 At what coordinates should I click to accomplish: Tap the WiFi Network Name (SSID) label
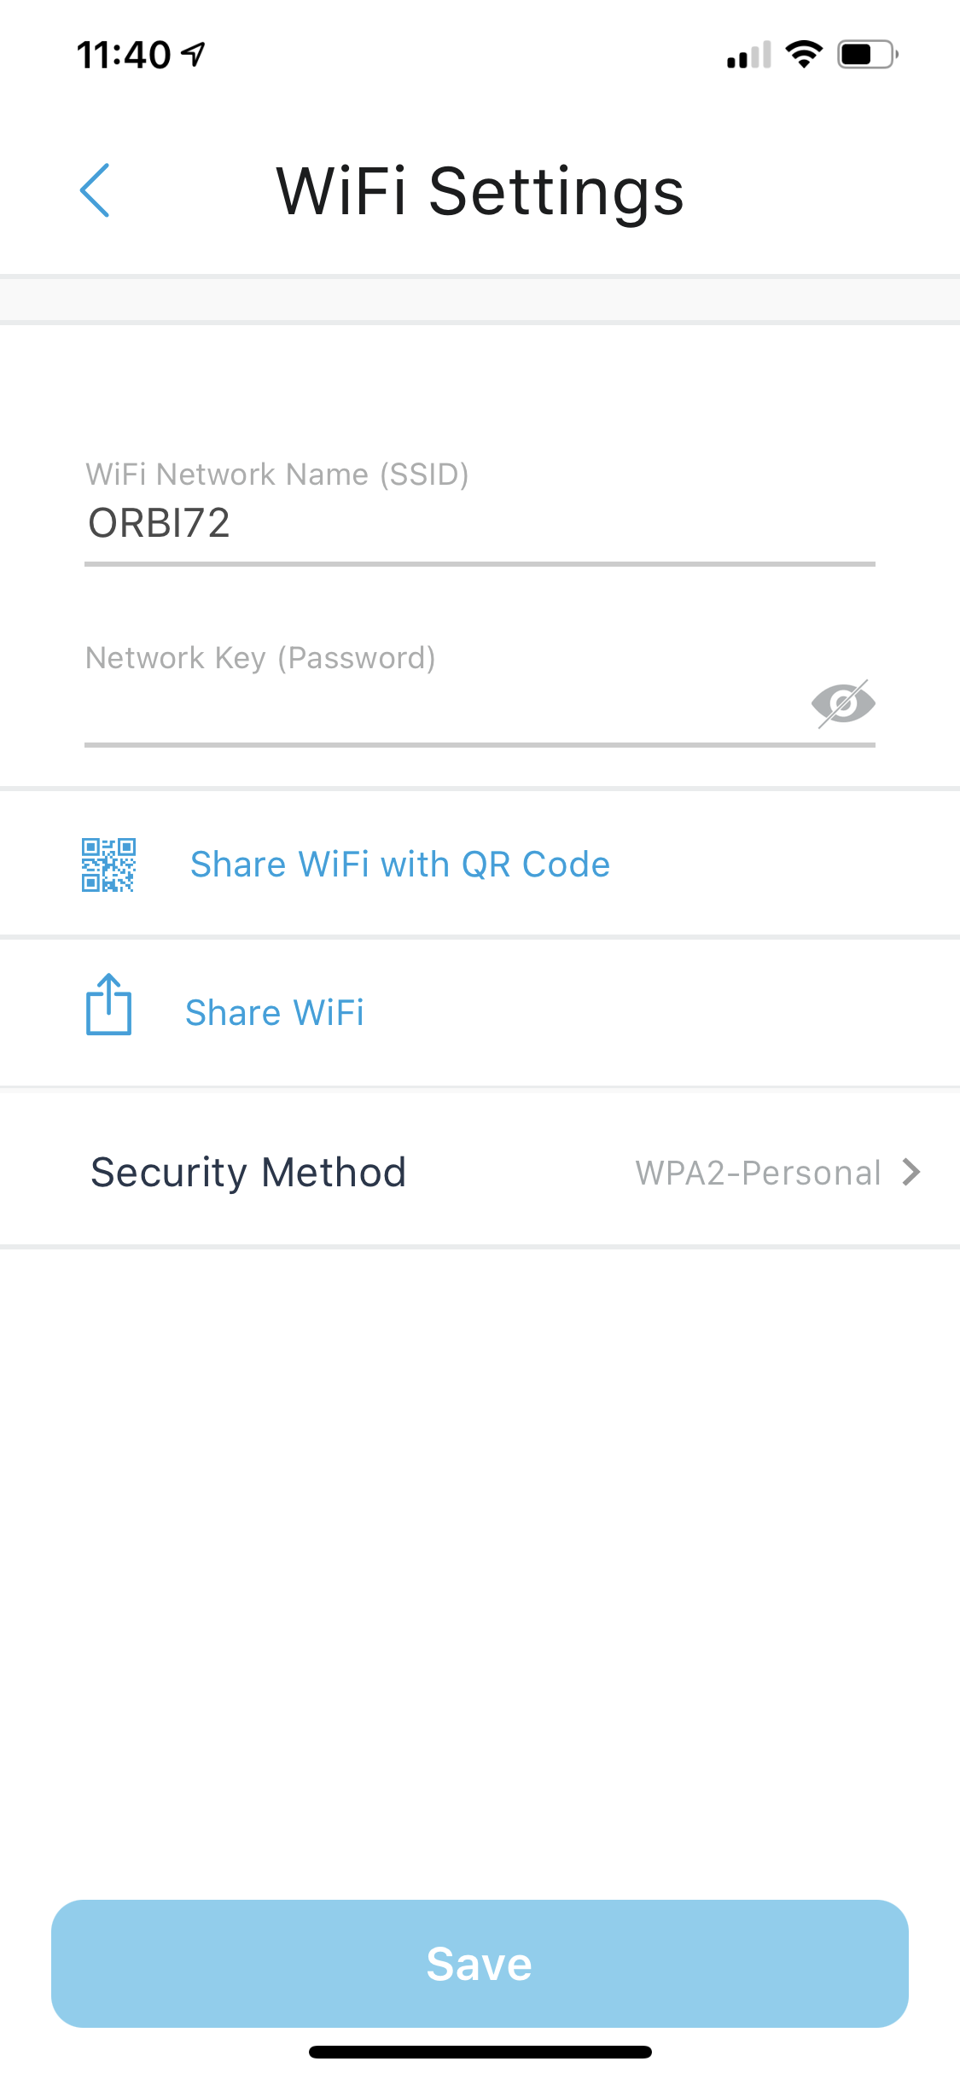point(277,474)
